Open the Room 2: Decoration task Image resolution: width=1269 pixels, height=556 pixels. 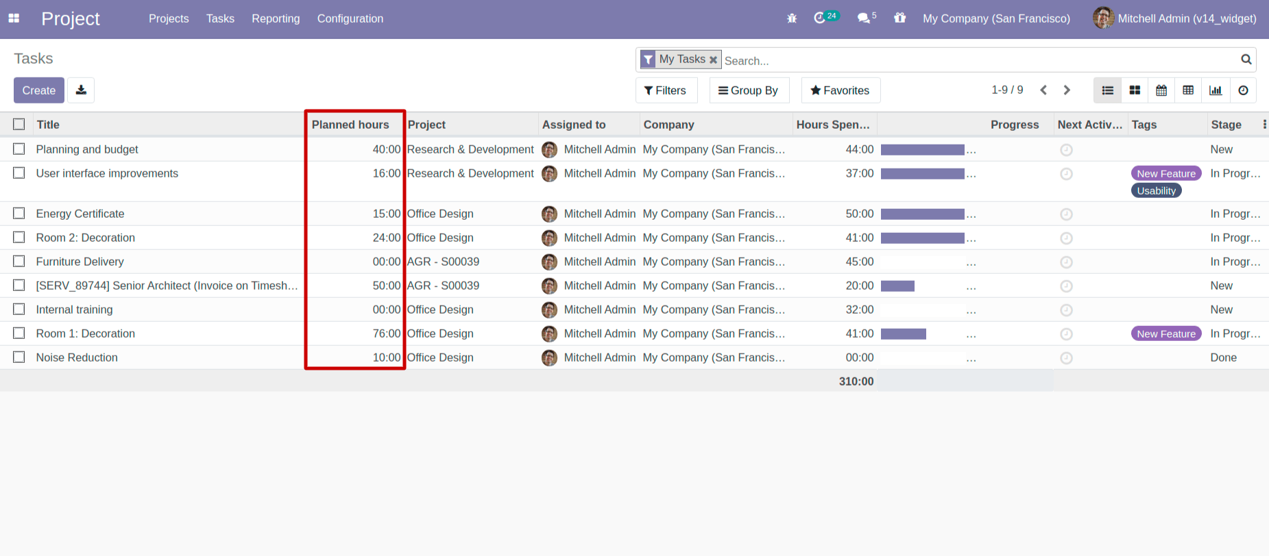pos(86,238)
